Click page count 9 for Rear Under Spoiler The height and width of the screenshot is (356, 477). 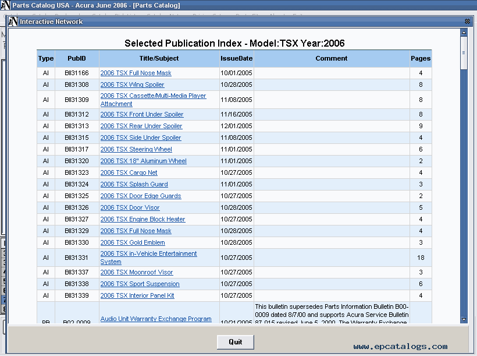[421, 126]
